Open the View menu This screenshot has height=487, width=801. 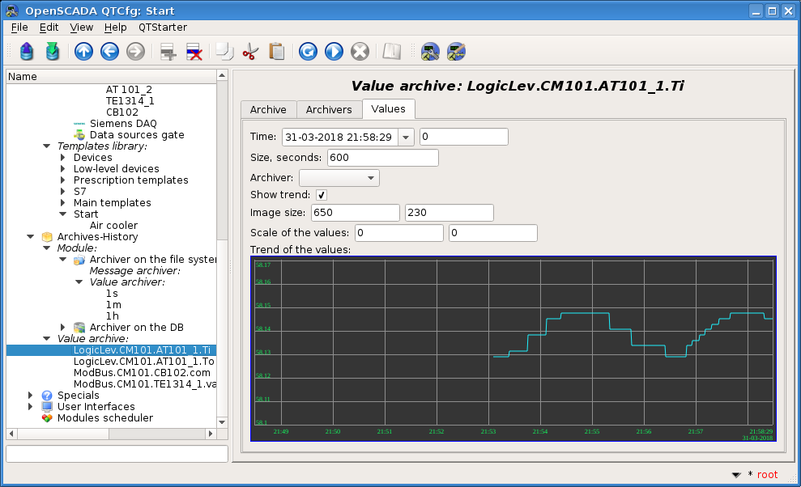point(81,28)
